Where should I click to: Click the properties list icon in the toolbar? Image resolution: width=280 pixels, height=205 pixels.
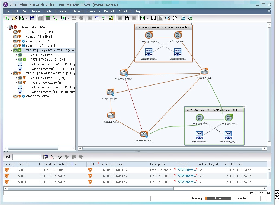tap(97, 18)
